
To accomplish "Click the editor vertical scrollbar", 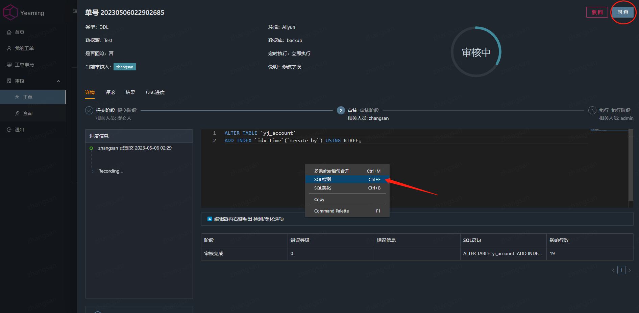I will pos(631,168).
